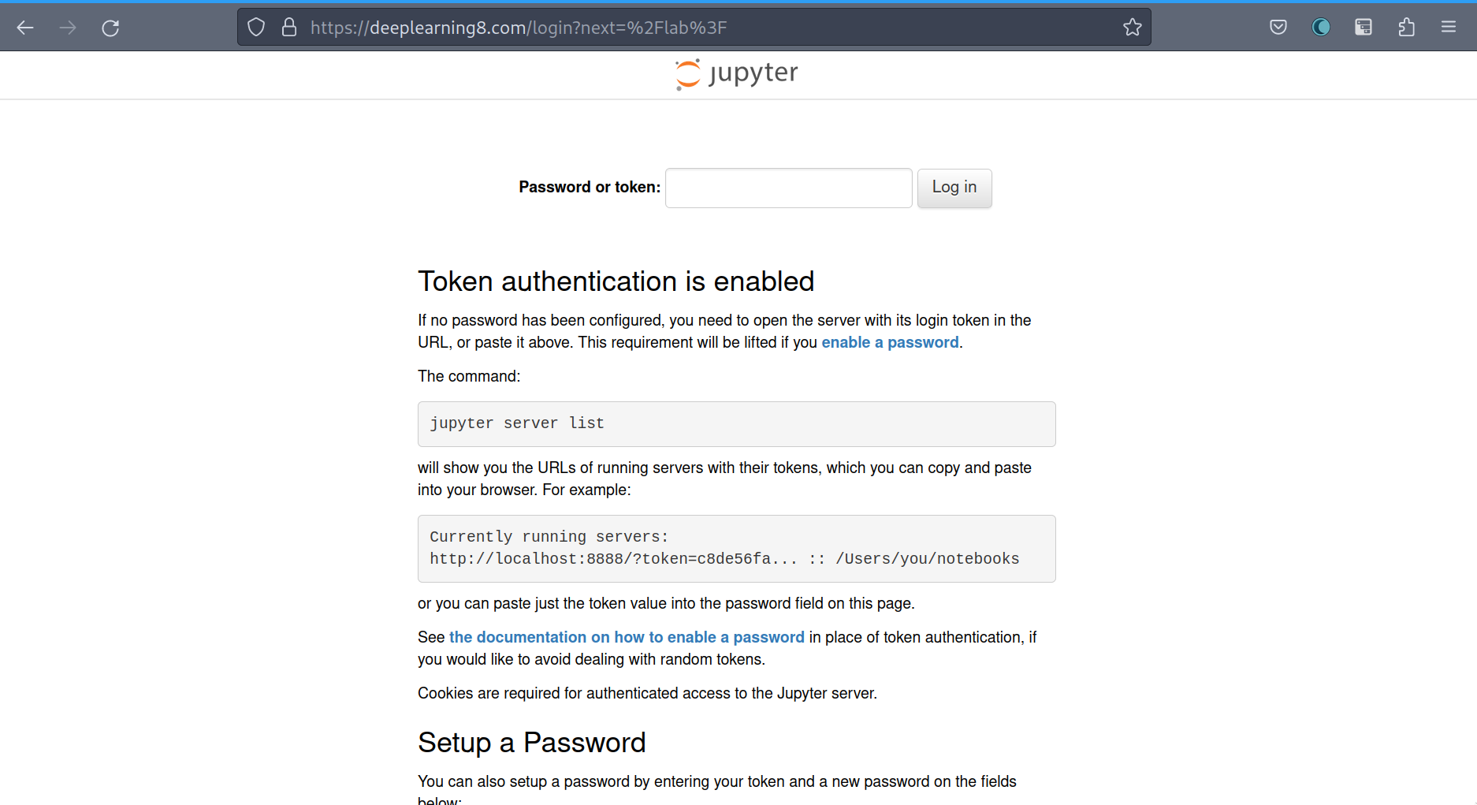The width and height of the screenshot is (1477, 805).
Task: View site security via padlock icon
Action: [289, 28]
